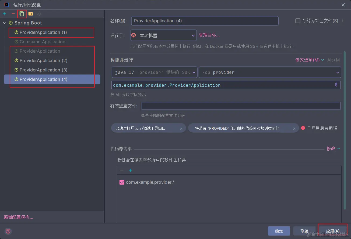Click the 有效配置文件 input field
The height and width of the screenshot is (239, 351).
[241, 106]
